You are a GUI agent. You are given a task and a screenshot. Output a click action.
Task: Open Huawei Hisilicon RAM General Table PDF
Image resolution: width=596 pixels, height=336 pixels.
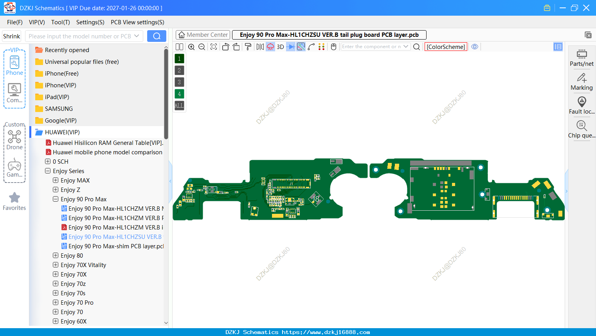(x=104, y=143)
